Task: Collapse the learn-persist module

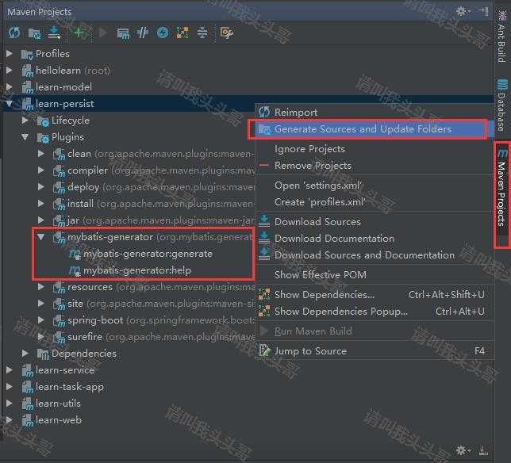Action: pyautogui.click(x=10, y=104)
